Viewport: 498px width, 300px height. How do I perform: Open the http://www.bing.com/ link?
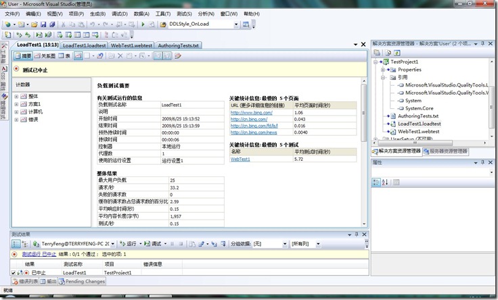click(x=252, y=113)
